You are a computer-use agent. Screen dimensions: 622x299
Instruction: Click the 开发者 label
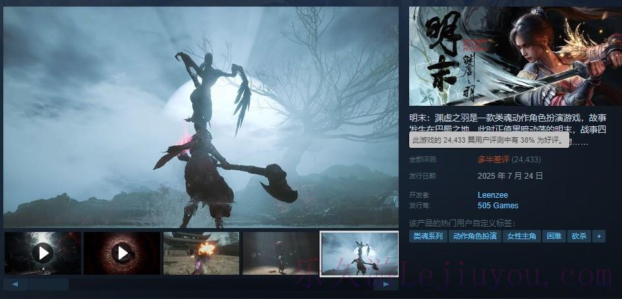(x=420, y=195)
